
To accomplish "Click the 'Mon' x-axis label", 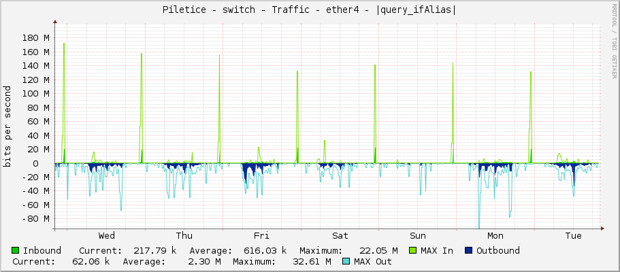I will point(495,236).
